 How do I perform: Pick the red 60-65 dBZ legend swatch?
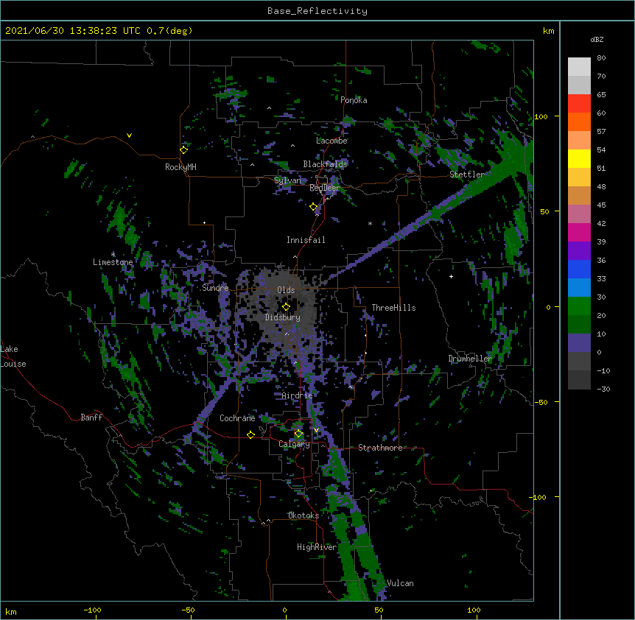(x=579, y=104)
